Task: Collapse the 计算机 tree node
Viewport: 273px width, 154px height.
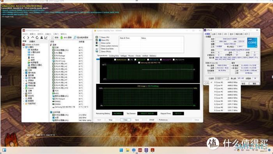Action: [x=24, y=47]
